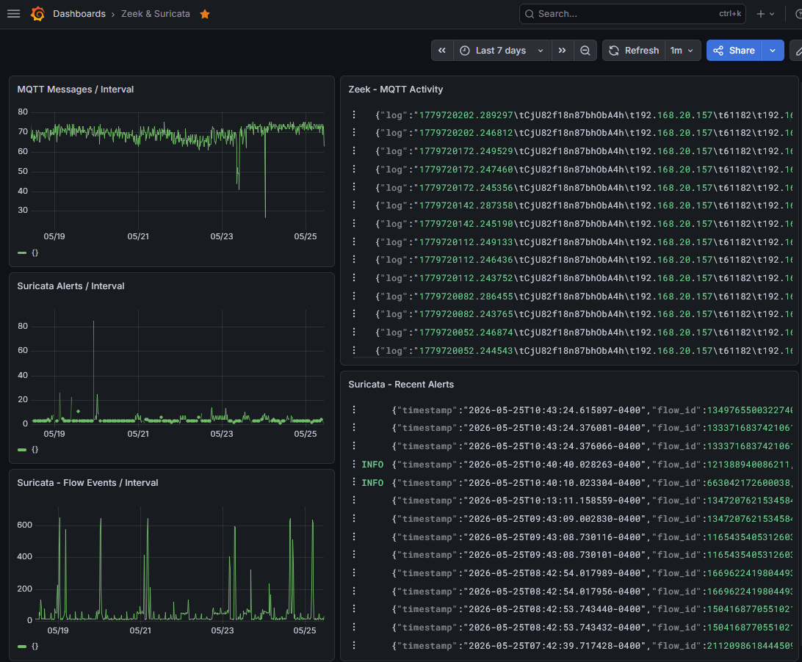Open row menu for log 1779720202.246812
This screenshot has width=802, height=662.
click(x=354, y=132)
